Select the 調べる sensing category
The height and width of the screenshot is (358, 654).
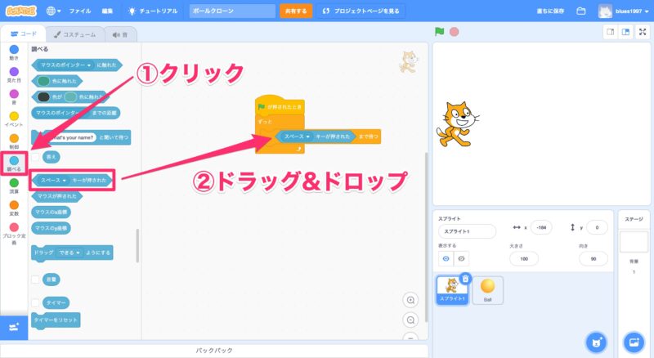coord(13,163)
